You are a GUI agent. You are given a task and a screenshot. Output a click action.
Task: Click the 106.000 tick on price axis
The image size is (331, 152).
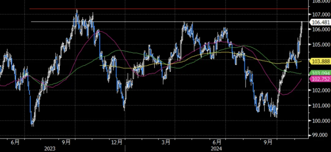319,30
